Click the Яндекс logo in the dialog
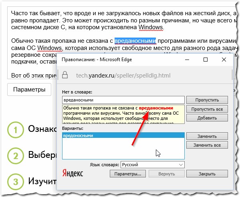Screen dimensions: 240x197 (x=73, y=173)
